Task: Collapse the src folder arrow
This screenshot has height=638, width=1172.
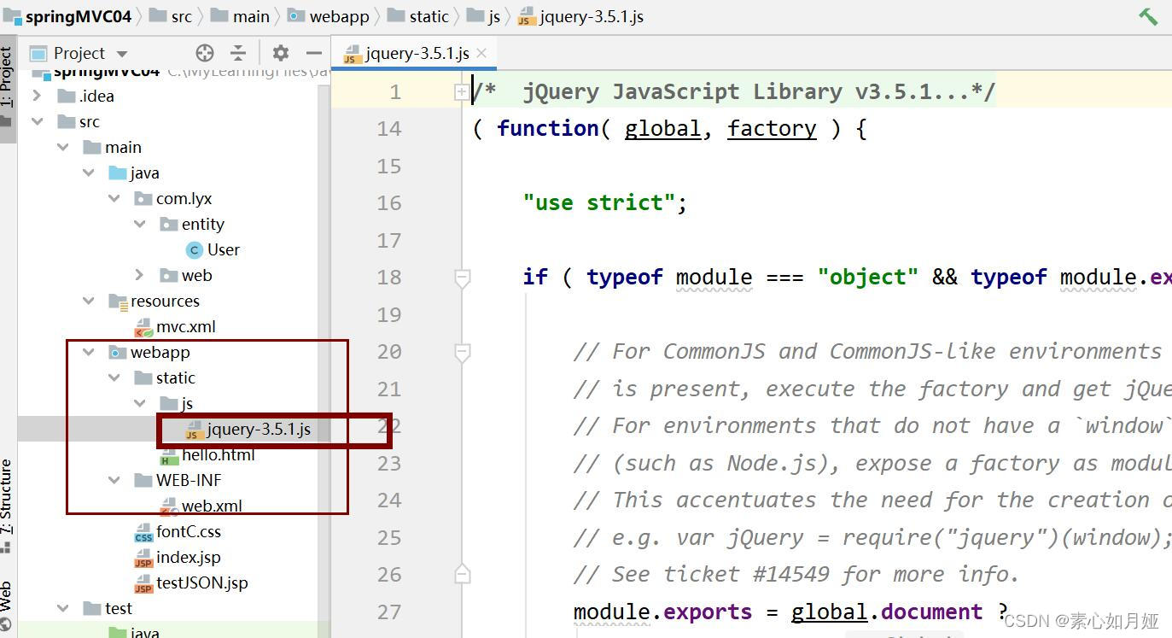Action: click(x=38, y=121)
